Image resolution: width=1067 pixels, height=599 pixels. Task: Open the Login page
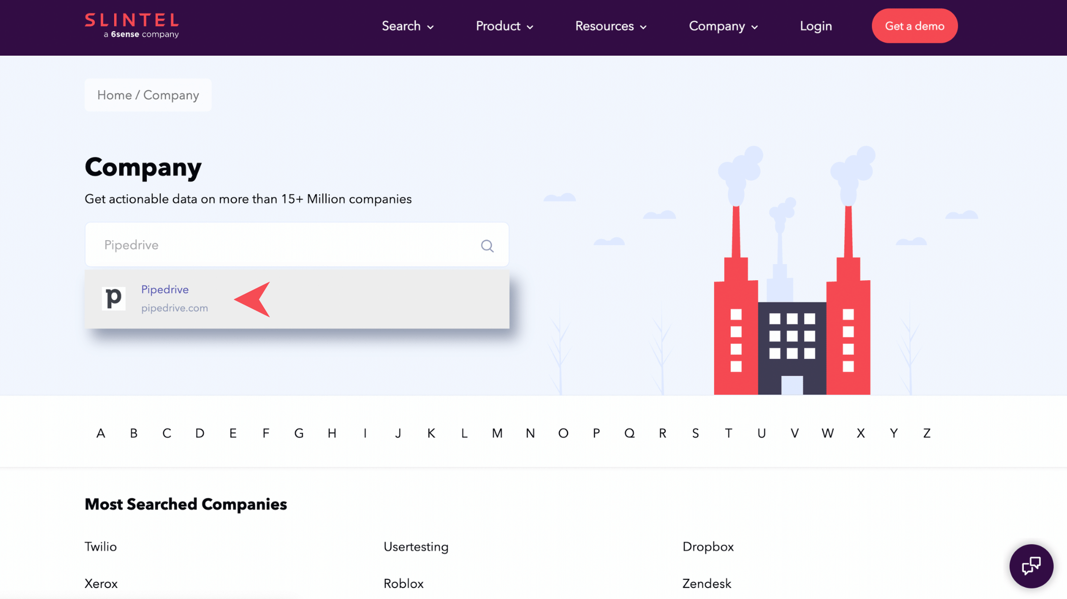tap(816, 26)
